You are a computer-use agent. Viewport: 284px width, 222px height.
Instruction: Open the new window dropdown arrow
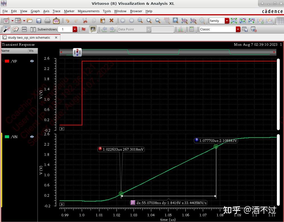tap(12, 21)
